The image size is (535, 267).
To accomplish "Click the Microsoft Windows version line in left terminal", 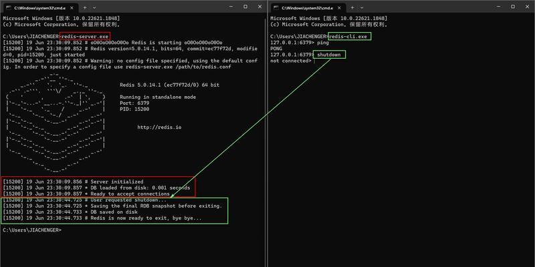I will click(x=62, y=19).
